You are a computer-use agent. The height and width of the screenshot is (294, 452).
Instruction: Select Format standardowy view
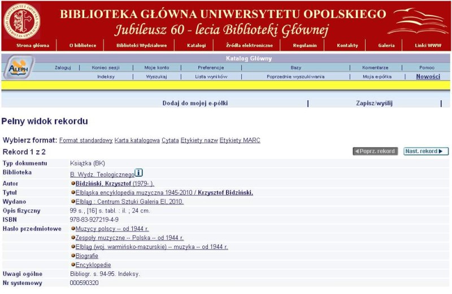[86, 140]
